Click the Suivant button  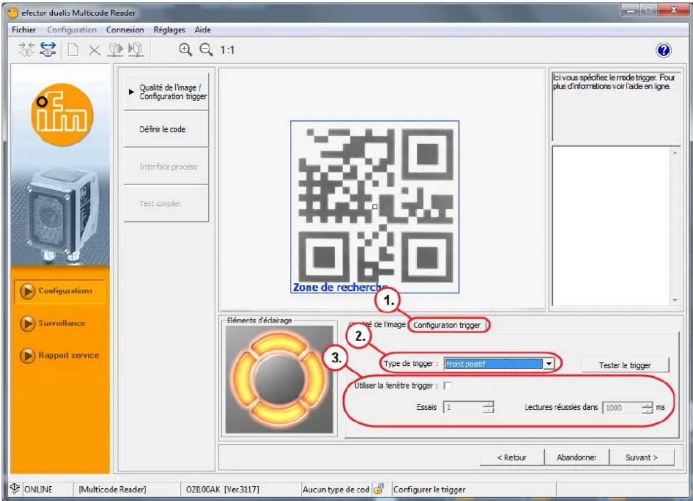[x=641, y=457]
